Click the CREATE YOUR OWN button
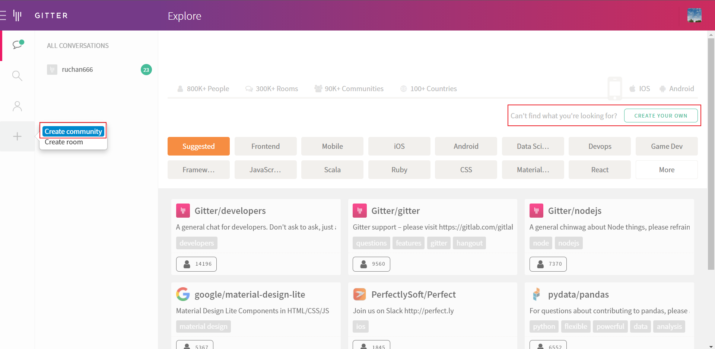This screenshot has width=715, height=349. (661, 116)
